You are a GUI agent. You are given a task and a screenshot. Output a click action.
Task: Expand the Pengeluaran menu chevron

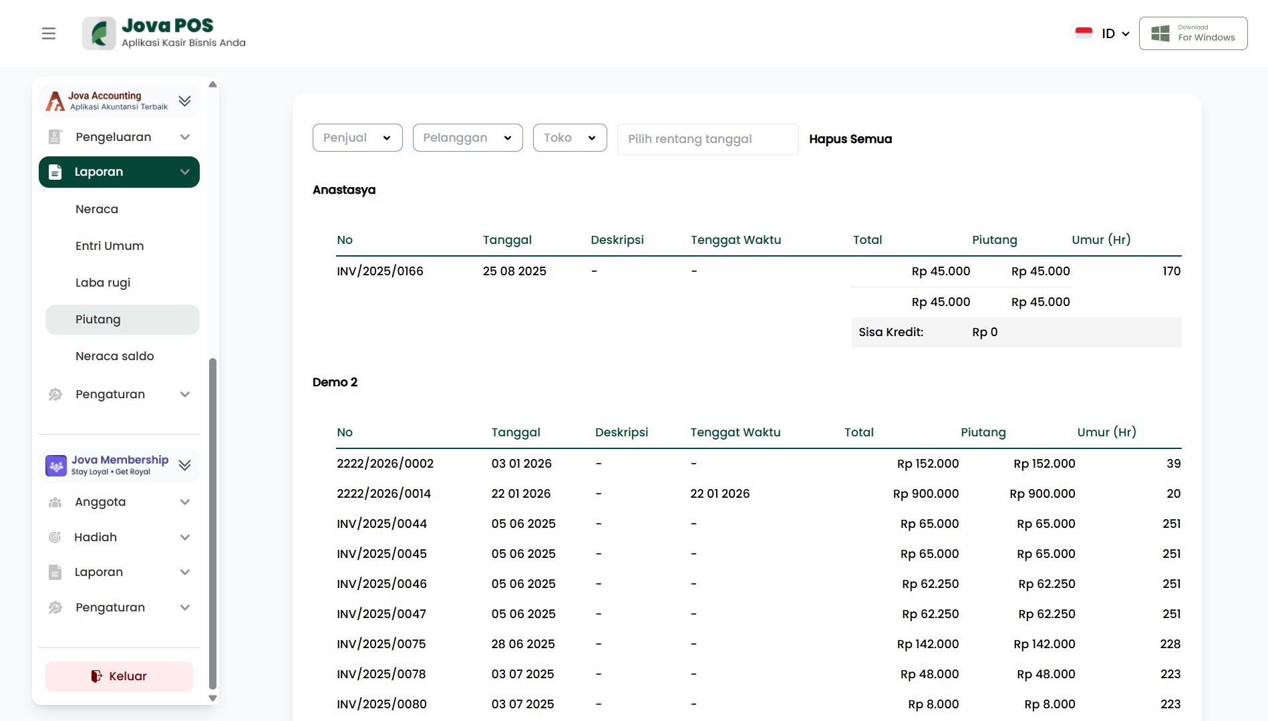185,137
